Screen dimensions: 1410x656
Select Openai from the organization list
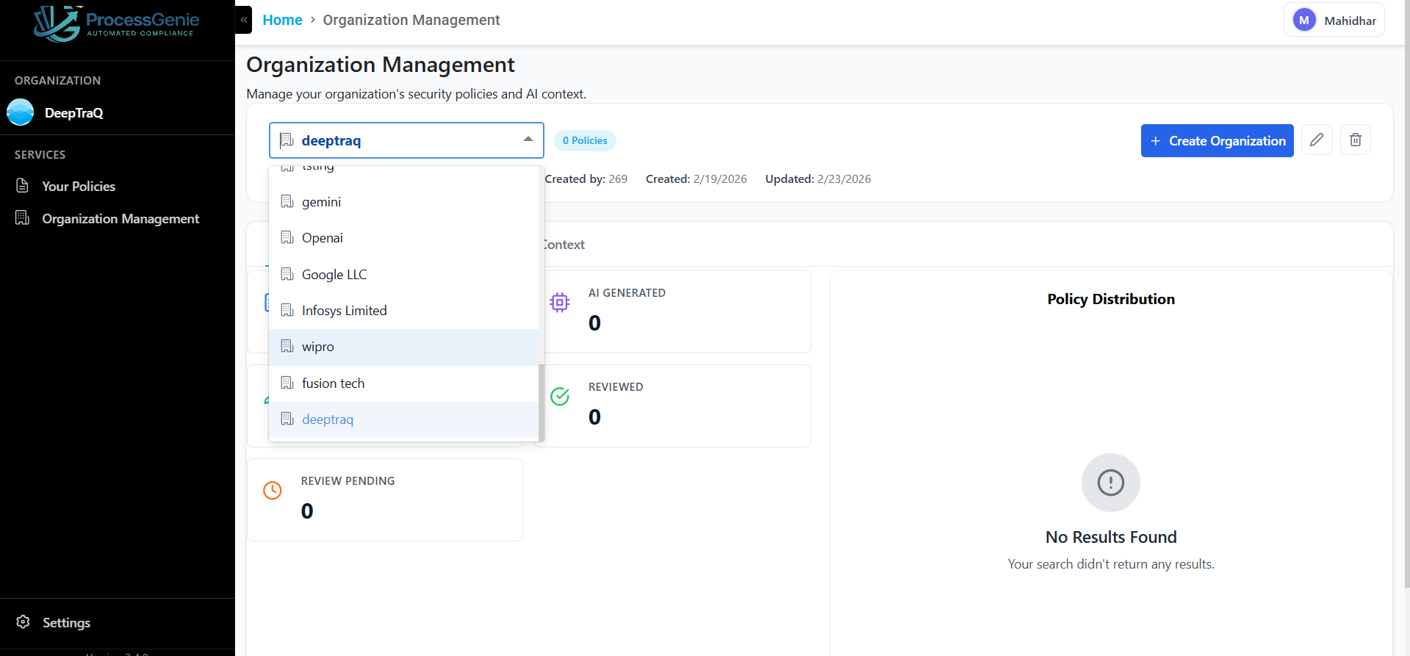pyautogui.click(x=403, y=237)
